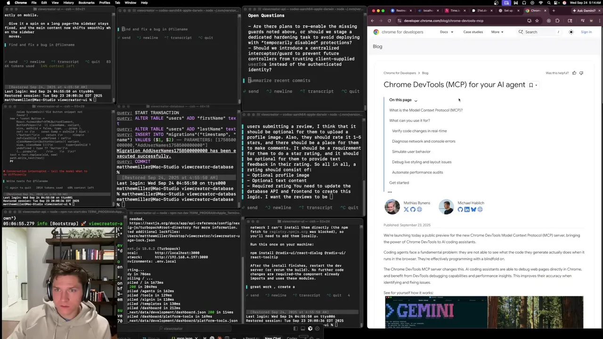Screen dimensions: 603x339
Task: Open Mathias Bynens website globe icon
Action: click(419, 210)
